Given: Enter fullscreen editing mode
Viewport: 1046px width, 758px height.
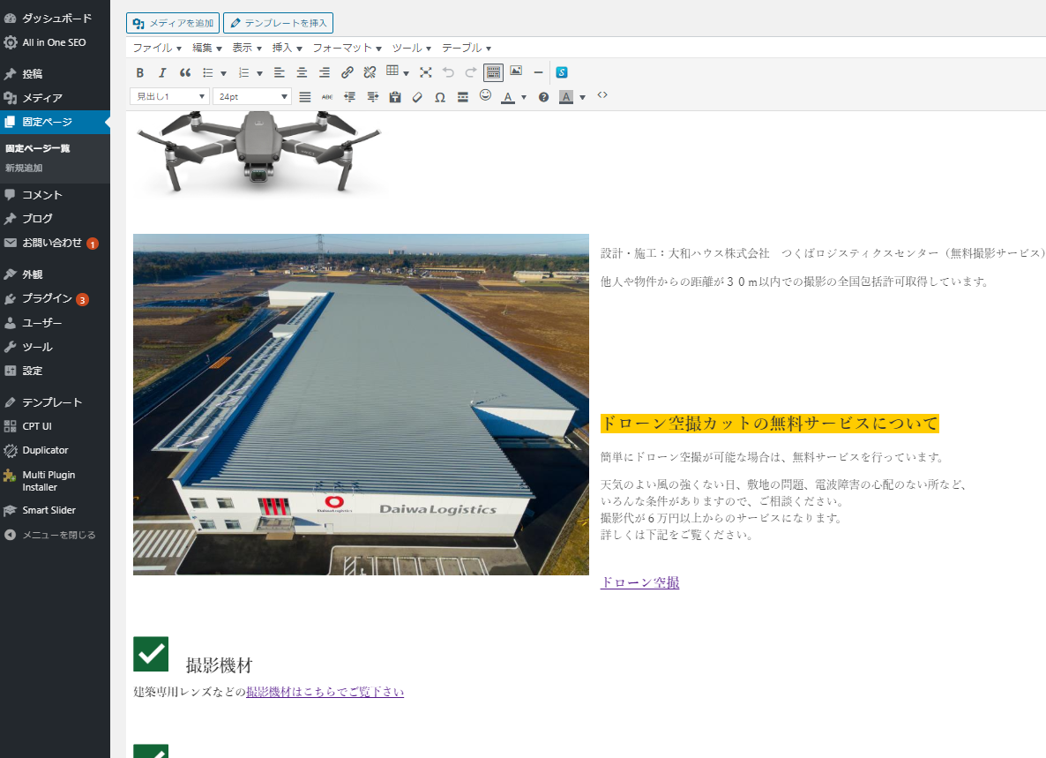Looking at the screenshot, I should [426, 72].
